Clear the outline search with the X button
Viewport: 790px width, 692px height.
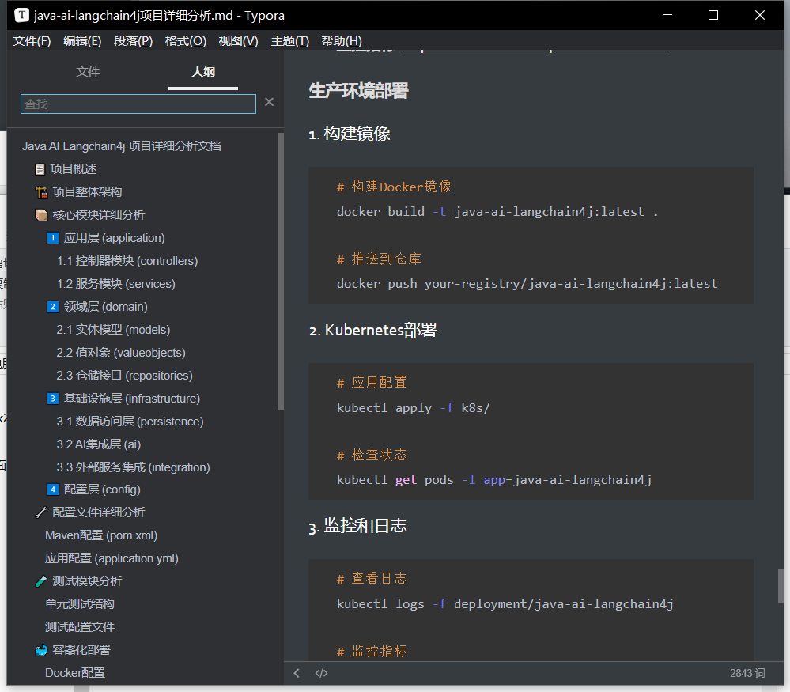270,102
